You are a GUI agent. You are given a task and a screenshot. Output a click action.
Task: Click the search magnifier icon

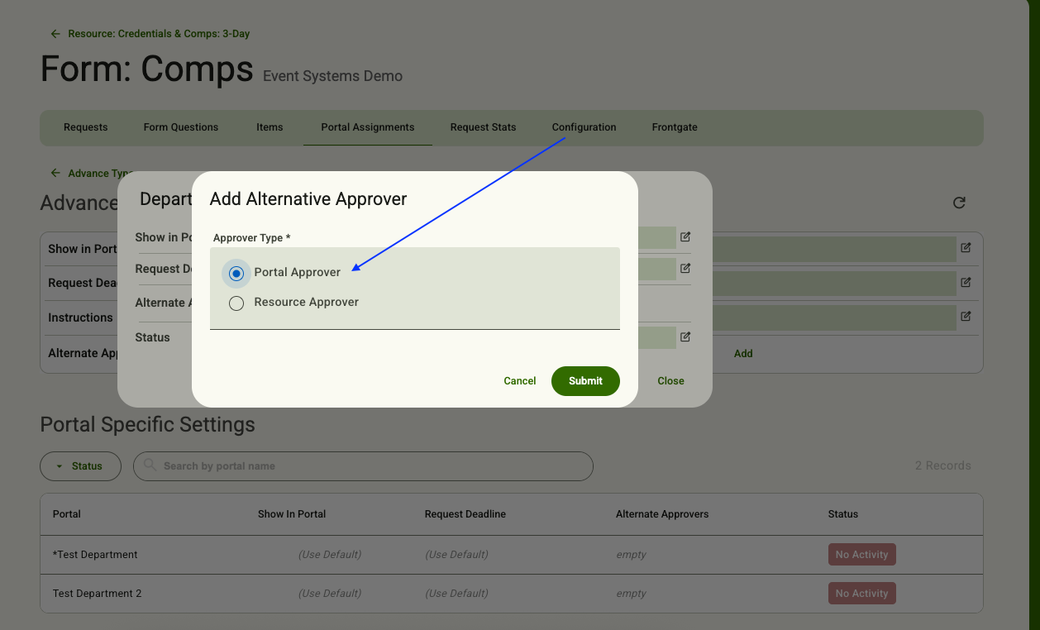[150, 465]
